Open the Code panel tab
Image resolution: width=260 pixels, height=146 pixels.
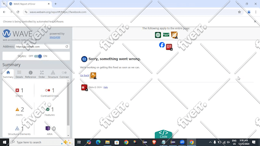coord(163,134)
